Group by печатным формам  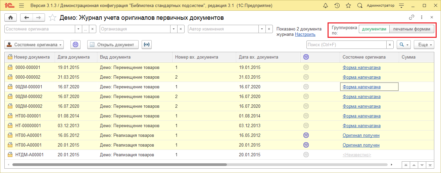pos(412,29)
